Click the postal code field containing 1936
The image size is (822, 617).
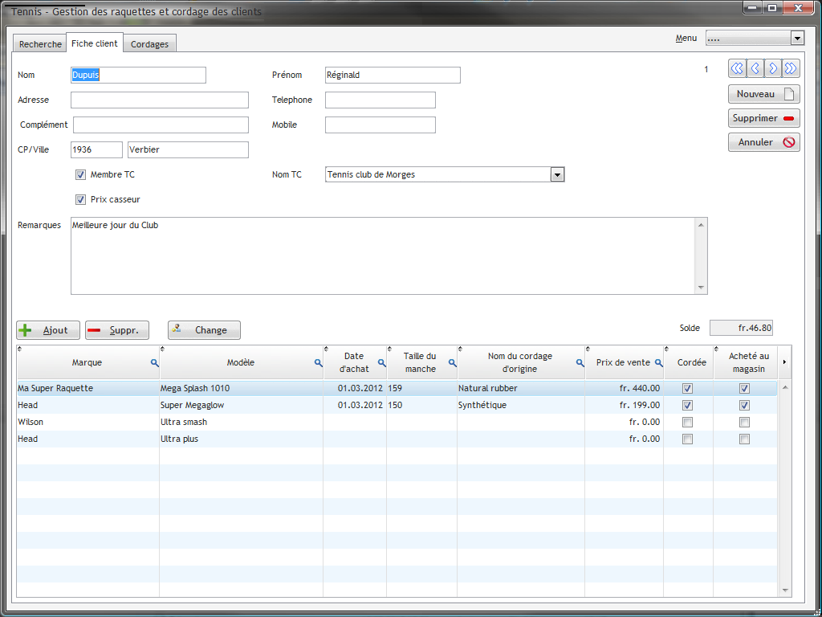[x=96, y=149]
